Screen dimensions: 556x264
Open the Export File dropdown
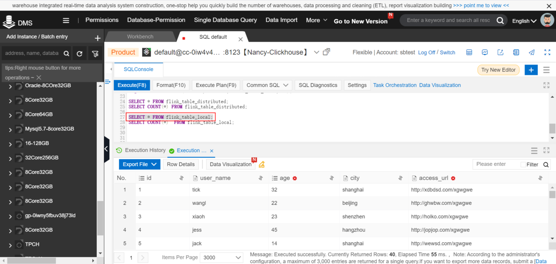coord(139,164)
